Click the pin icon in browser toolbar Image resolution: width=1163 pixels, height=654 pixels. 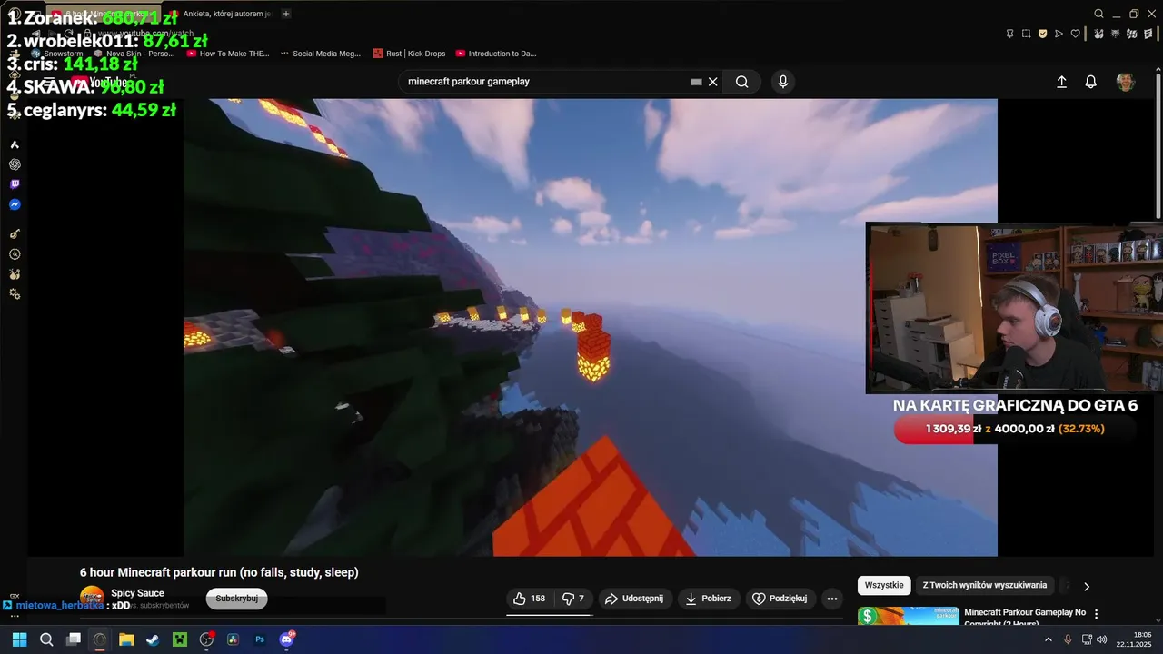coord(1009,34)
